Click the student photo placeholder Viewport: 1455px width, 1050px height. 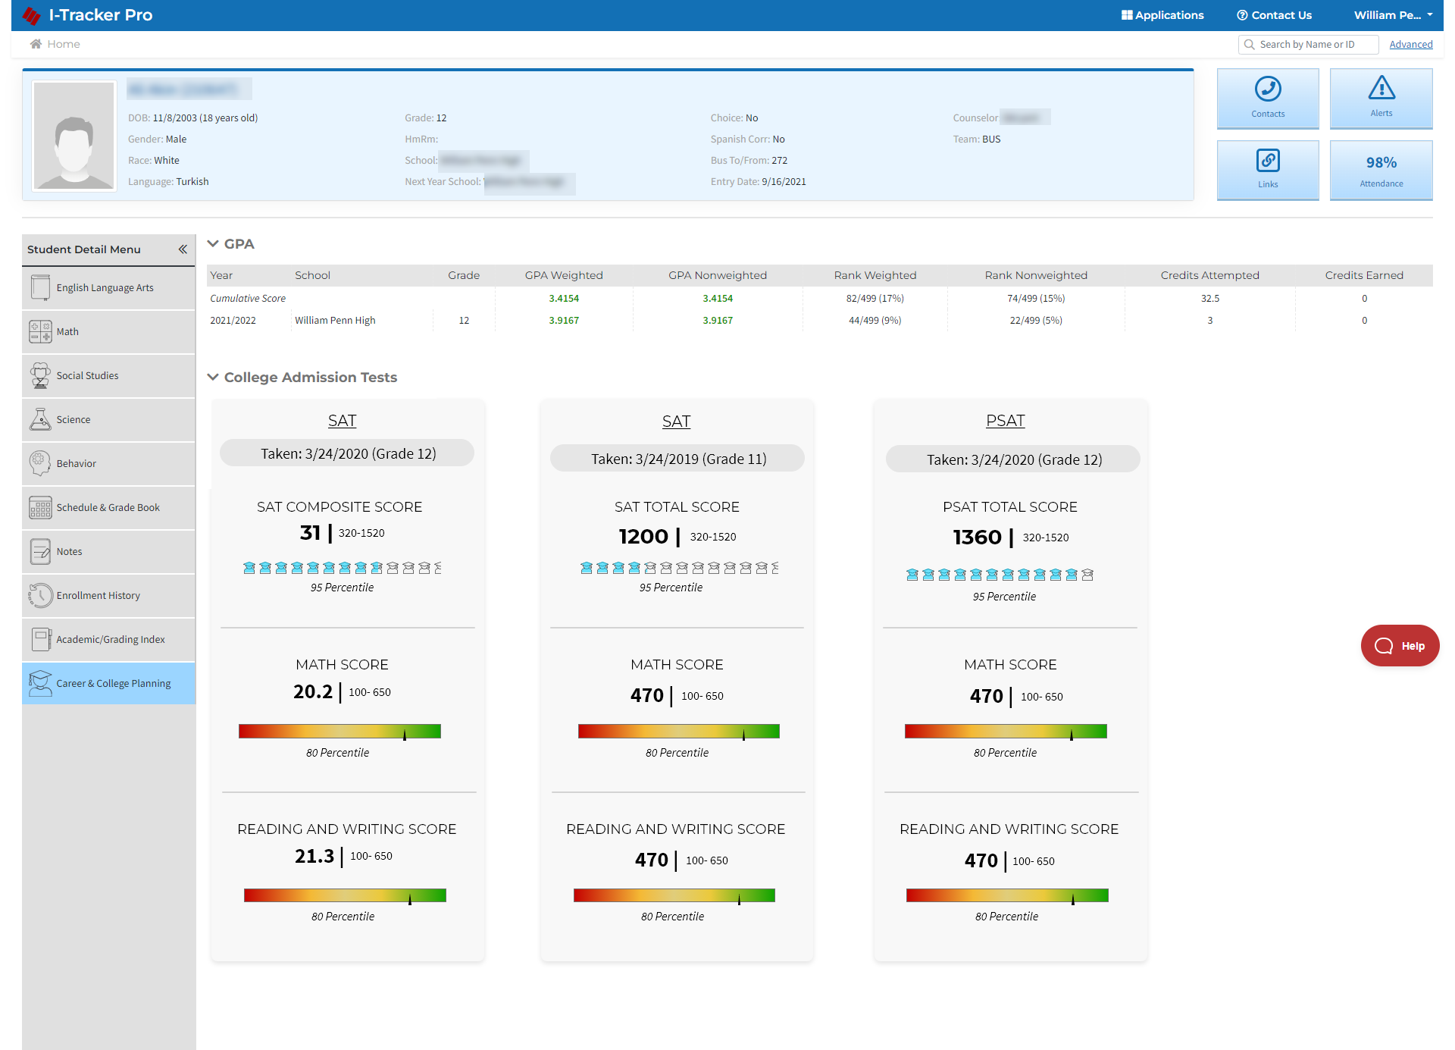coord(74,136)
